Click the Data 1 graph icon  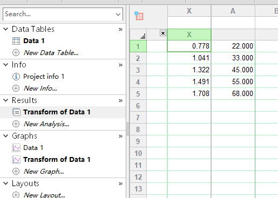pyautogui.click(x=16, y=148)
